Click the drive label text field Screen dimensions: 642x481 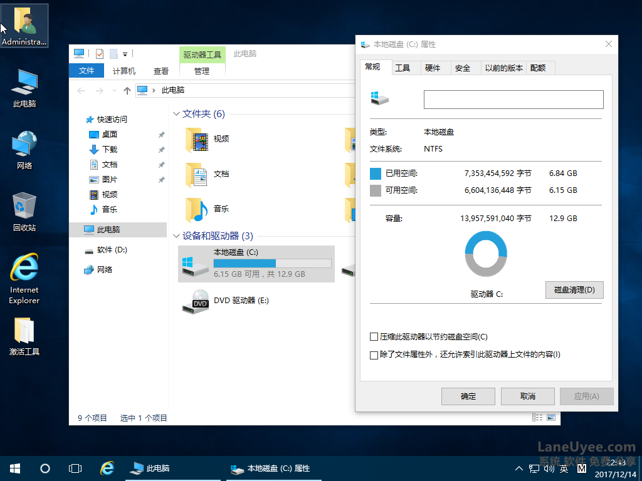(513, 100)
